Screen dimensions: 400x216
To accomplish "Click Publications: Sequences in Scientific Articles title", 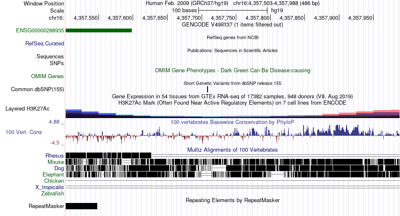I will pos(232,50).
